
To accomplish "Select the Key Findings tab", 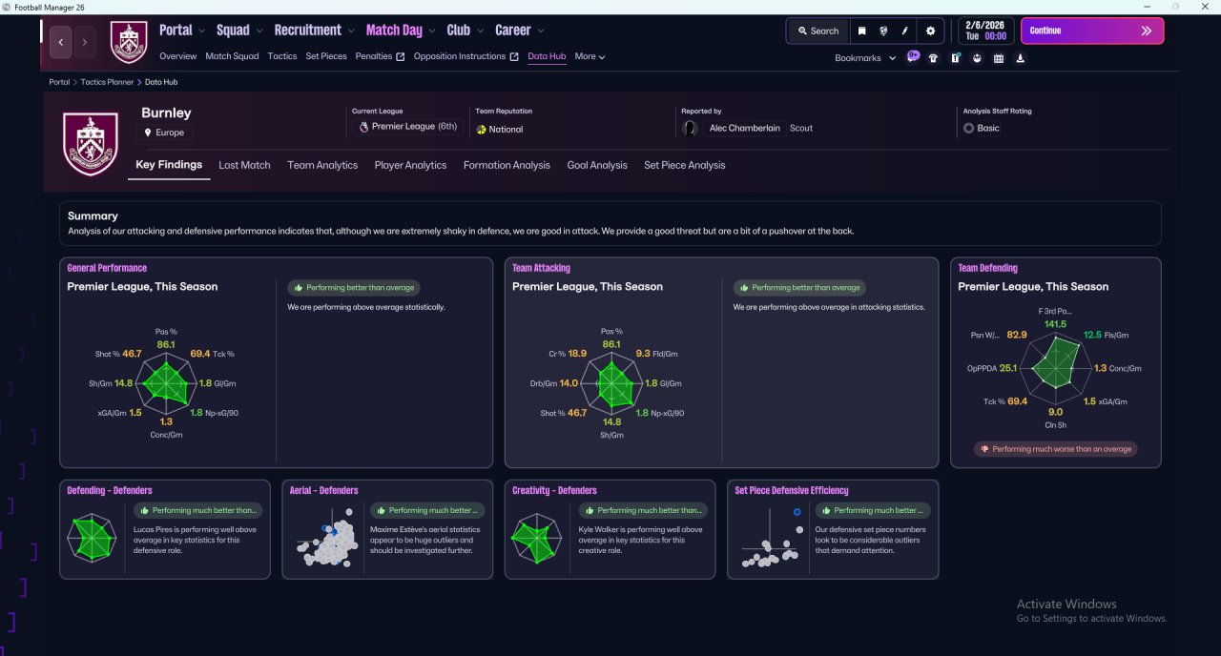I will (169, 165).
